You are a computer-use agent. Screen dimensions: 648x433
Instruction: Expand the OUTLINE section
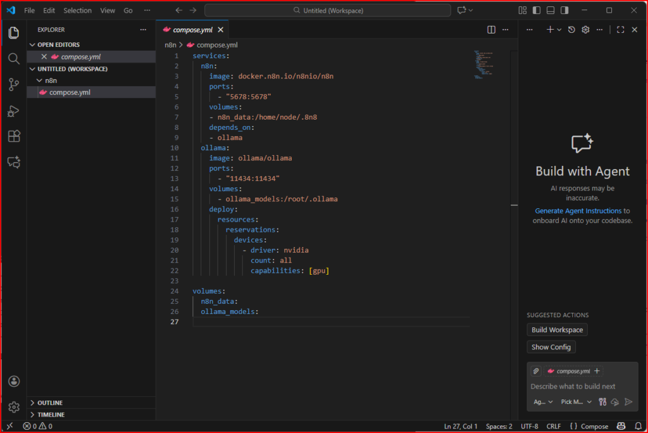(x=50, y=403)
